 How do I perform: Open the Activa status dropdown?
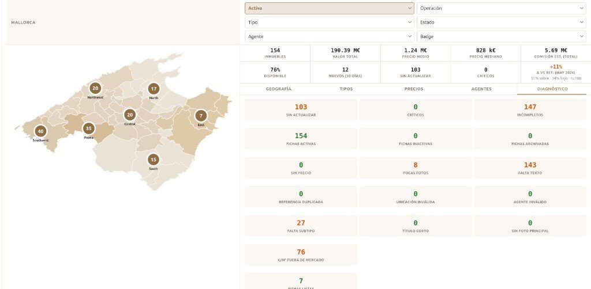(x=329, y=8)
